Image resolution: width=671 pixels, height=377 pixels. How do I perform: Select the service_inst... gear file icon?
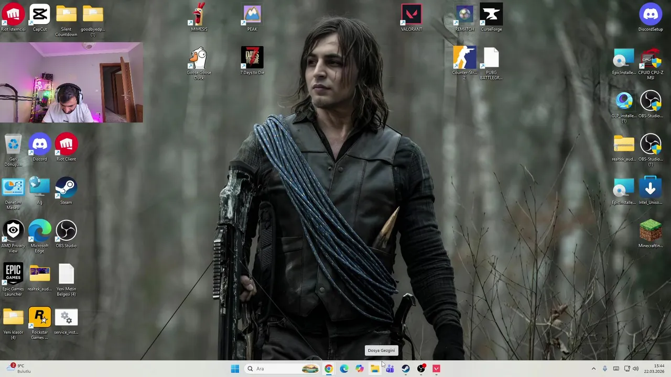click(66, 321)
